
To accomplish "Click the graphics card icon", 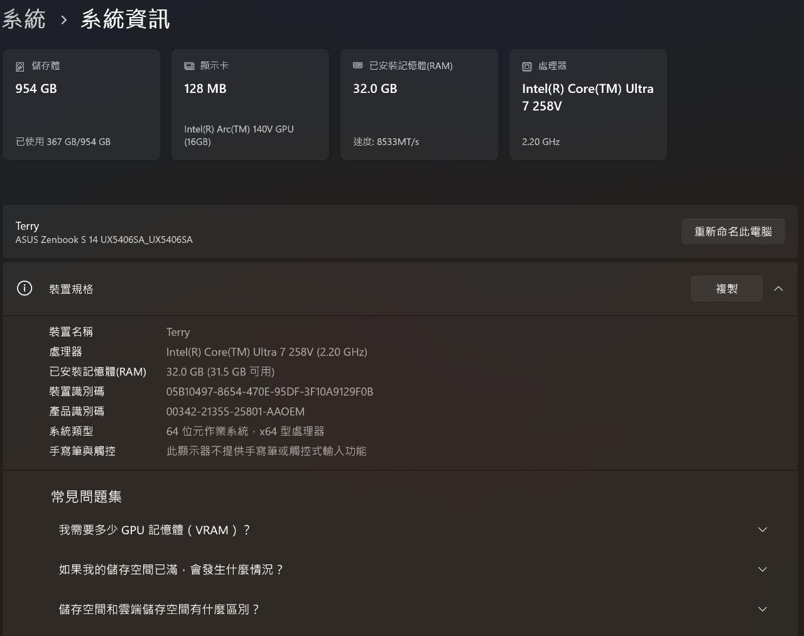I will (x=189, y=66).
